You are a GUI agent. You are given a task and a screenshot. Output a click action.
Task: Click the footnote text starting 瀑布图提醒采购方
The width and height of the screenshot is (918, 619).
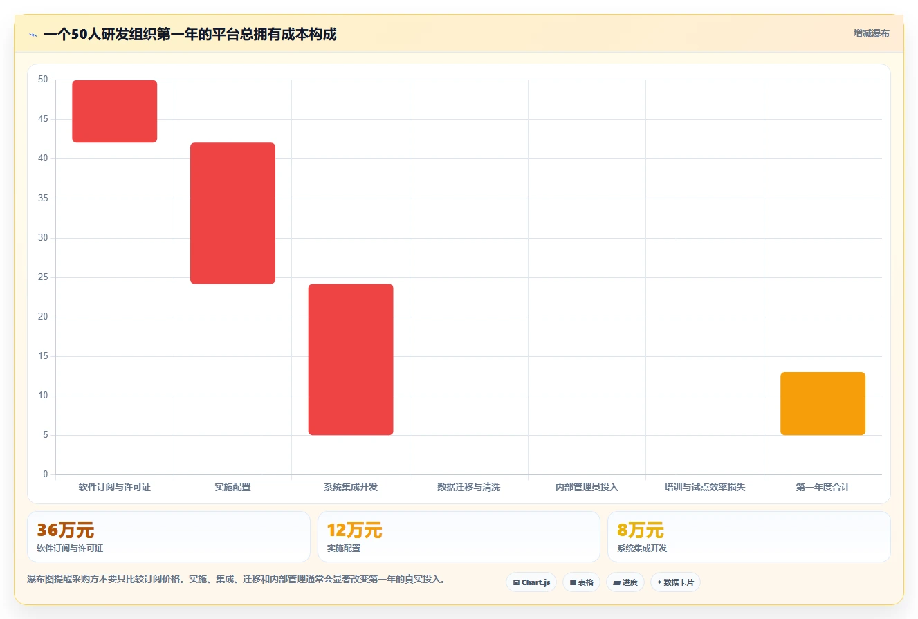click(x=236, y=580)
